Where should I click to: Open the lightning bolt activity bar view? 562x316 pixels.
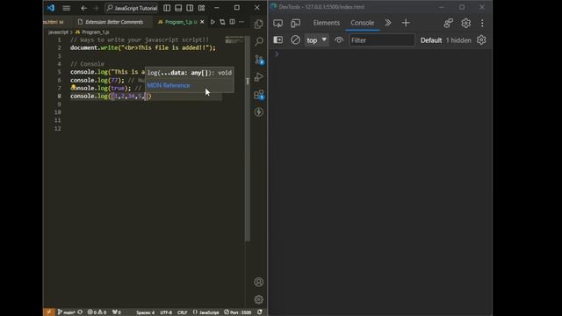(x=258, y=112)
